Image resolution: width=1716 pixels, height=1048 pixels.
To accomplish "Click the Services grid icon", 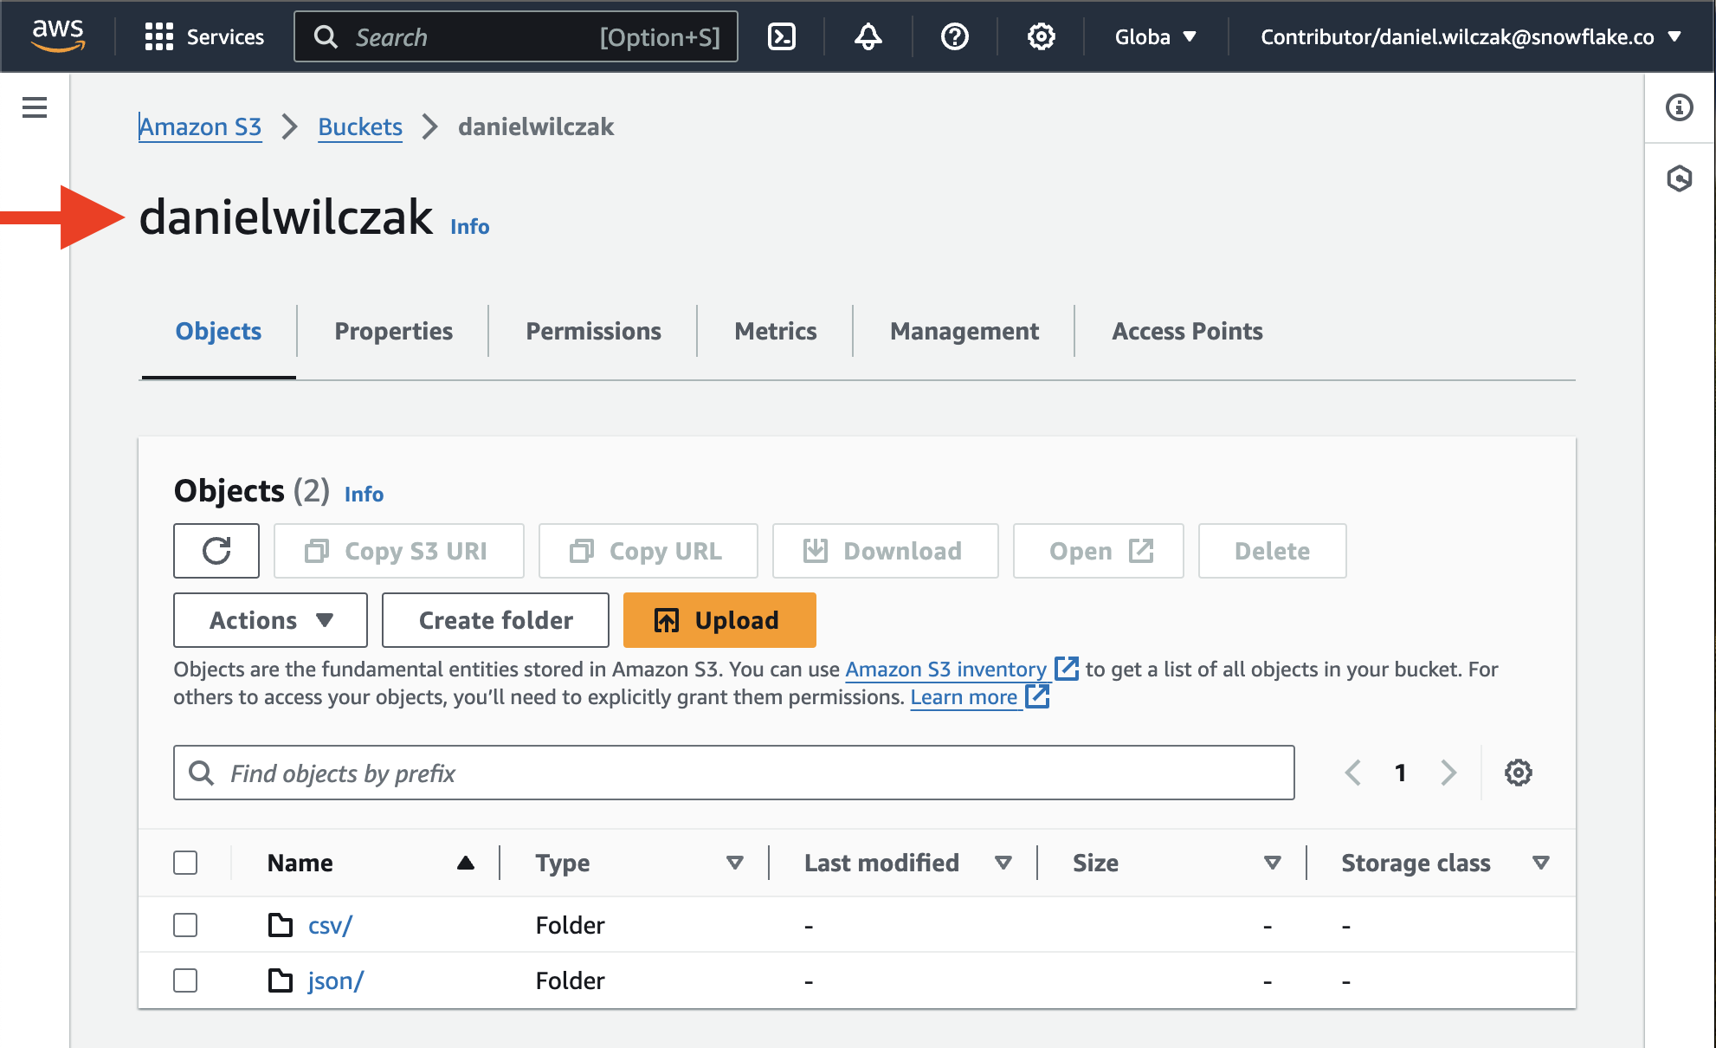I will (159, 36).
